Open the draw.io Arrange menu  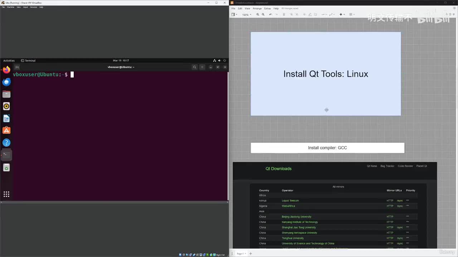click(x=257, y=9)
